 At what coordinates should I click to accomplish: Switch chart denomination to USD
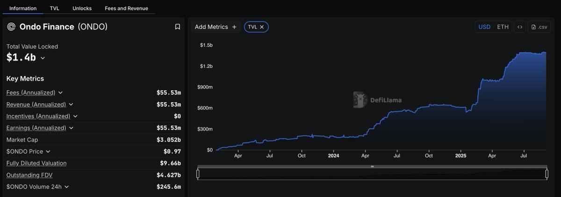click(484, 27)
